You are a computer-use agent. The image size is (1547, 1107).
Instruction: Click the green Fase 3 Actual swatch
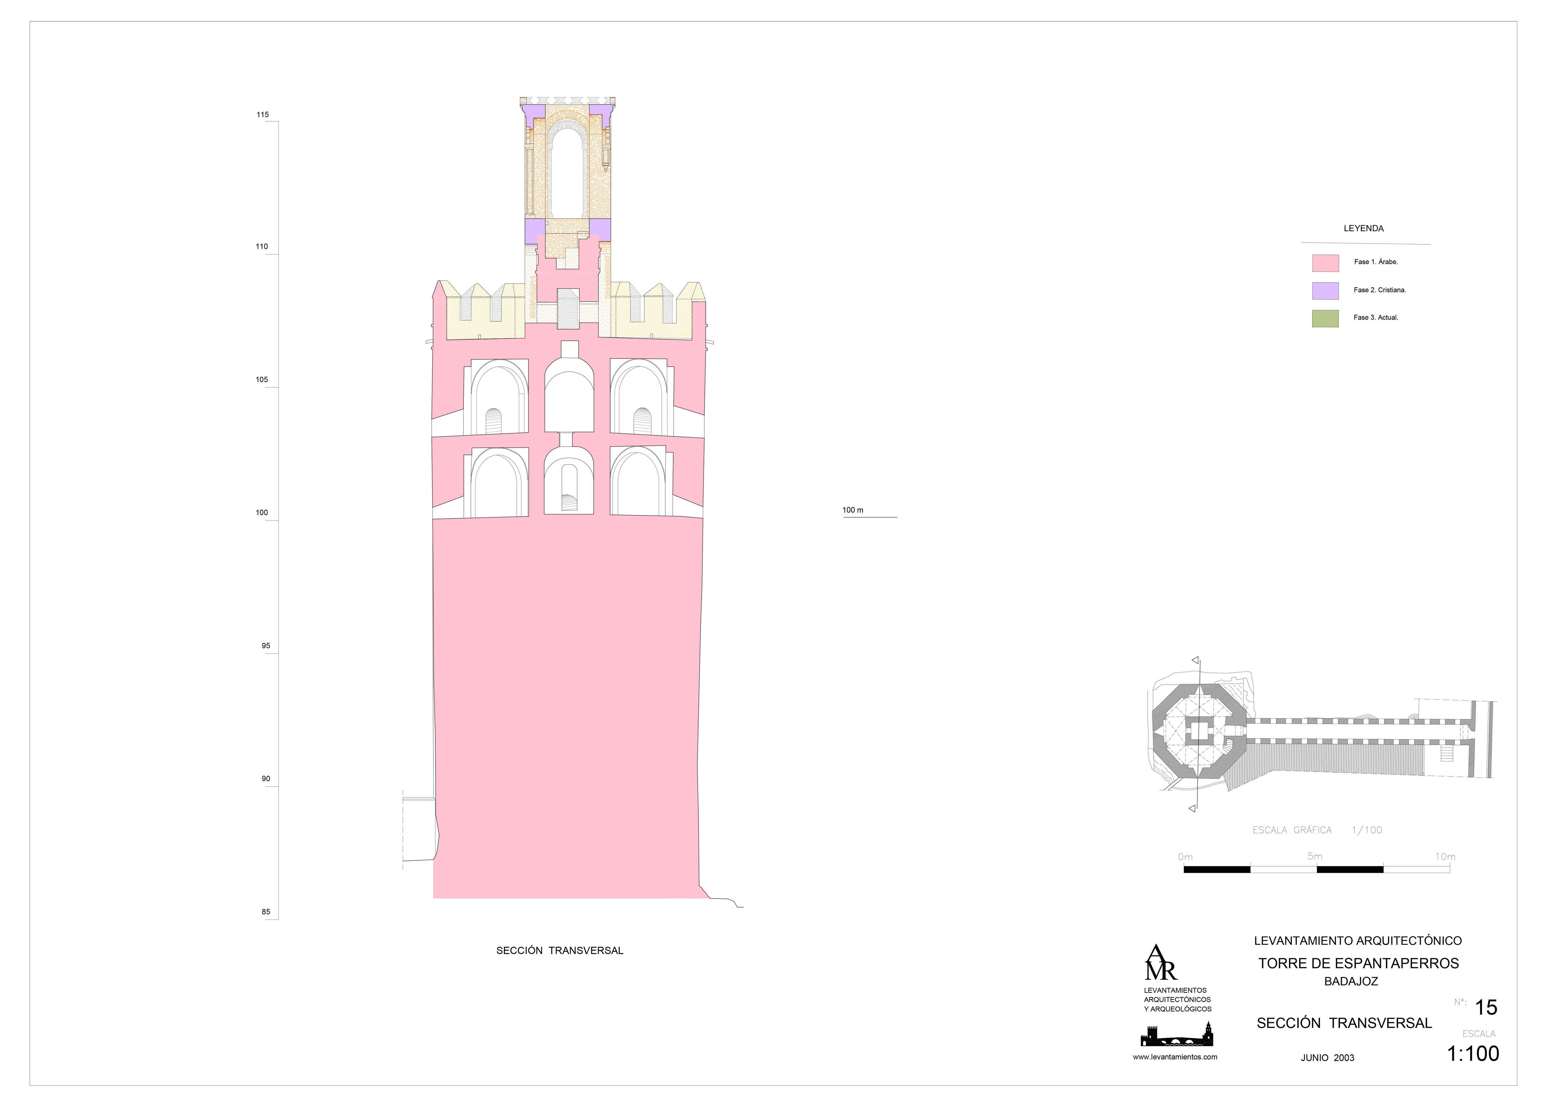tap(1325, 318)
